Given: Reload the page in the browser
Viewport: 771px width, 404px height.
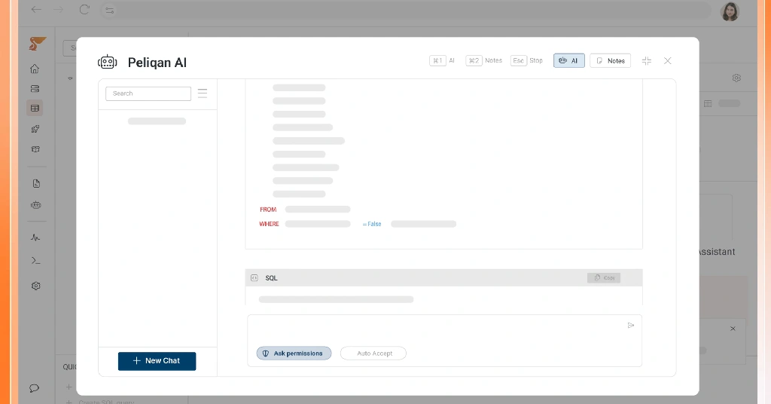Looking at the screenshot, I should (84, 9).
